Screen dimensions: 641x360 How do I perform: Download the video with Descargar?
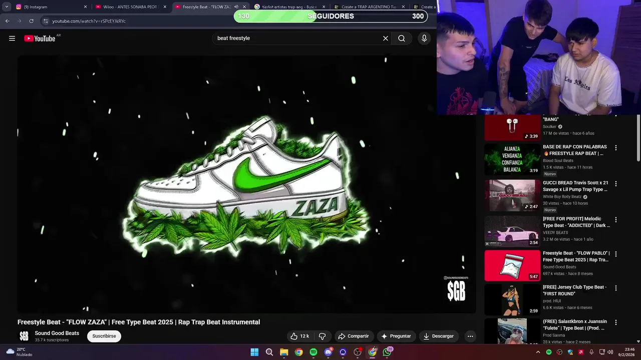pos(439,336)
